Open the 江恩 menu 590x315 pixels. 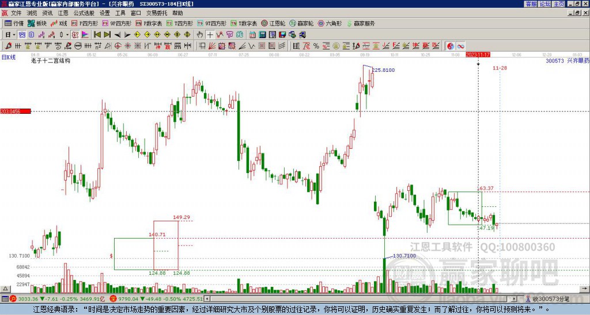tap(63, 13)
